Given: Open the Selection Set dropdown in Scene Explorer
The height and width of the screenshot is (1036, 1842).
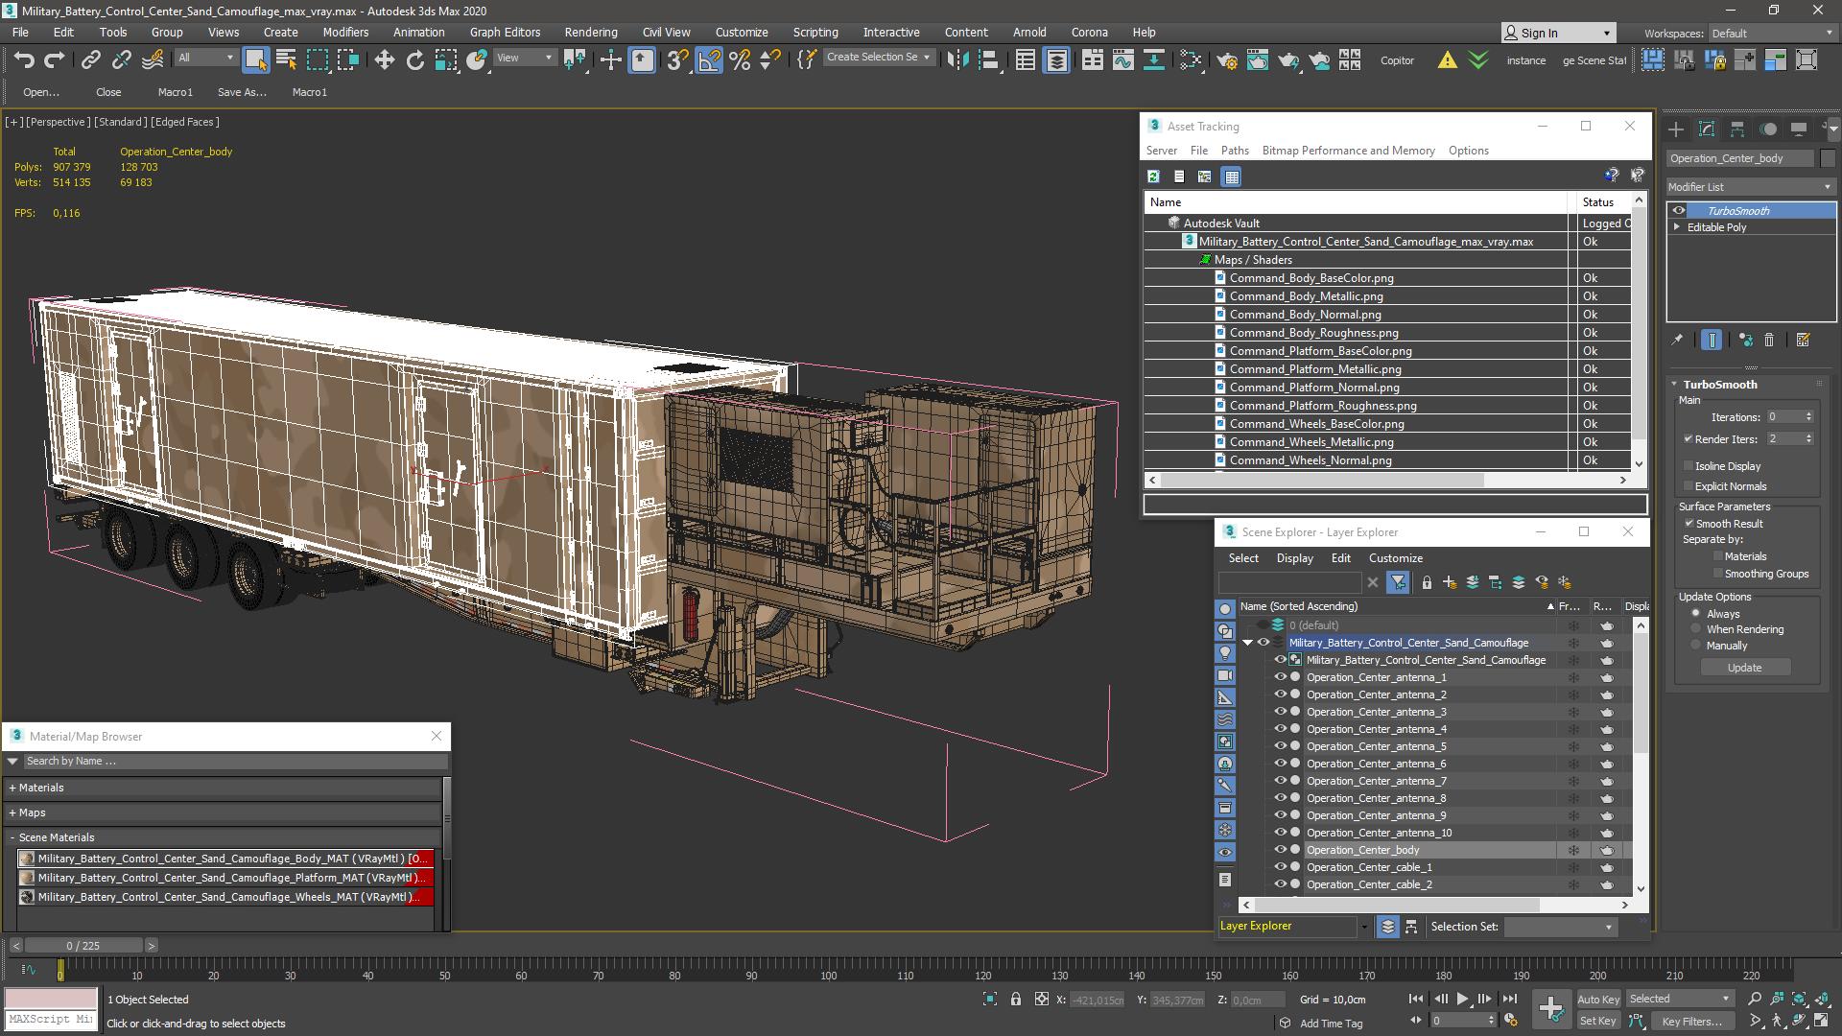Looking at the screenshot, I should (x=1560, y=927).
